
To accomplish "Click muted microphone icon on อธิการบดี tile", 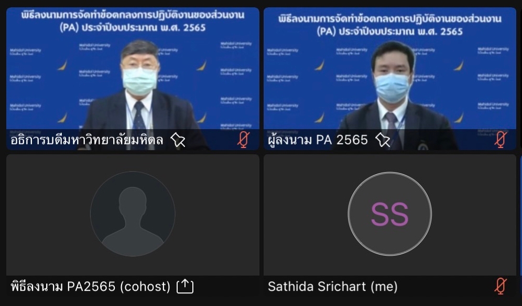I will click(x=244, y=139).
